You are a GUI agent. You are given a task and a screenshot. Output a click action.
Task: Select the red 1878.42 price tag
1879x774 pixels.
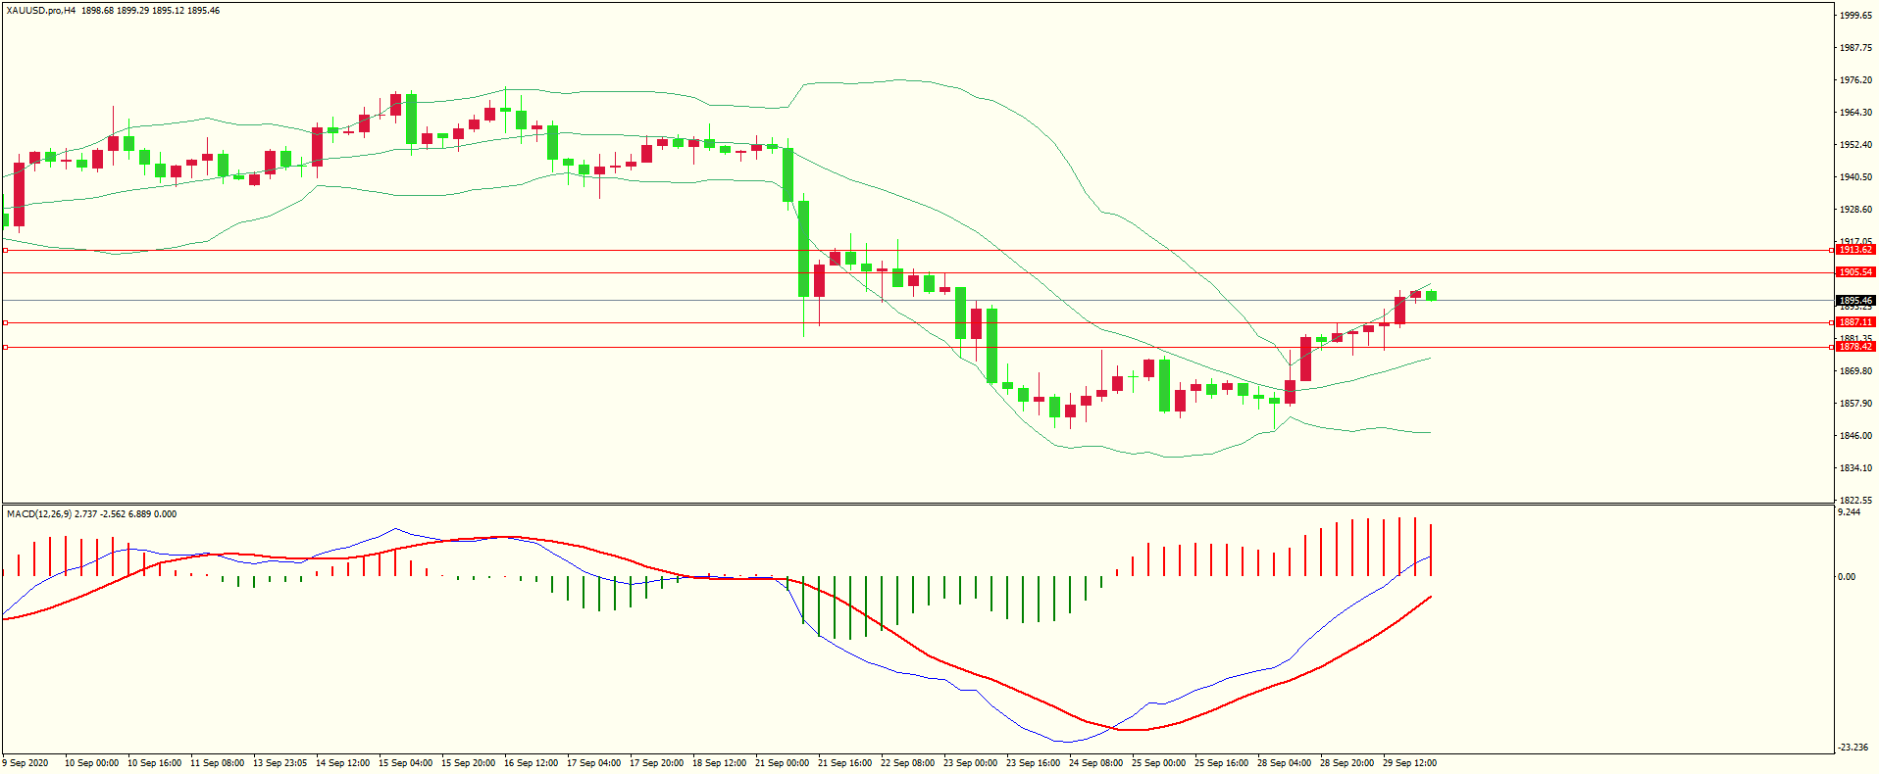coord(1855,347)
